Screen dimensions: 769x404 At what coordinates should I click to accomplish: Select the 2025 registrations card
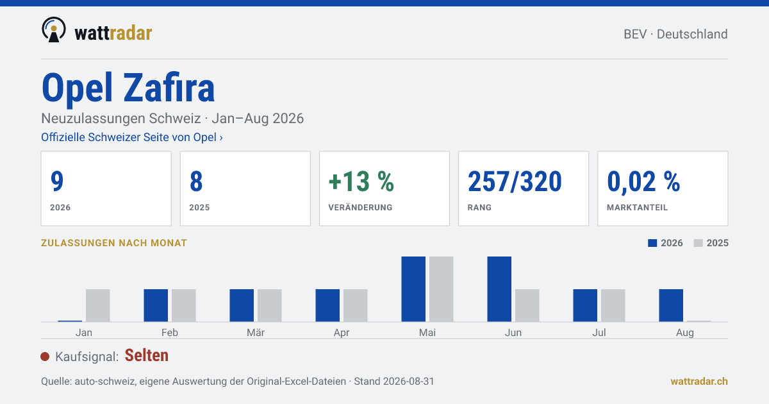245,189
